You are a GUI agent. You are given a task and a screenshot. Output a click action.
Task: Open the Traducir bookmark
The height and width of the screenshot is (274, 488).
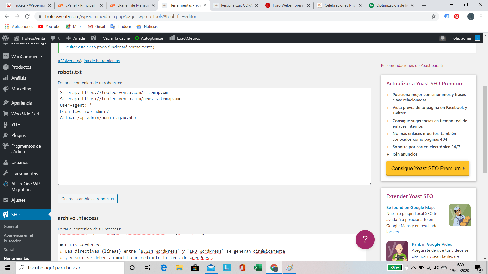[x=121, y=27]
